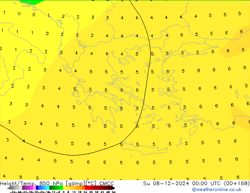The image size is (250, 193).
Task: Click the 54 label on the legend scale
Action: click(x=114, y=192)
